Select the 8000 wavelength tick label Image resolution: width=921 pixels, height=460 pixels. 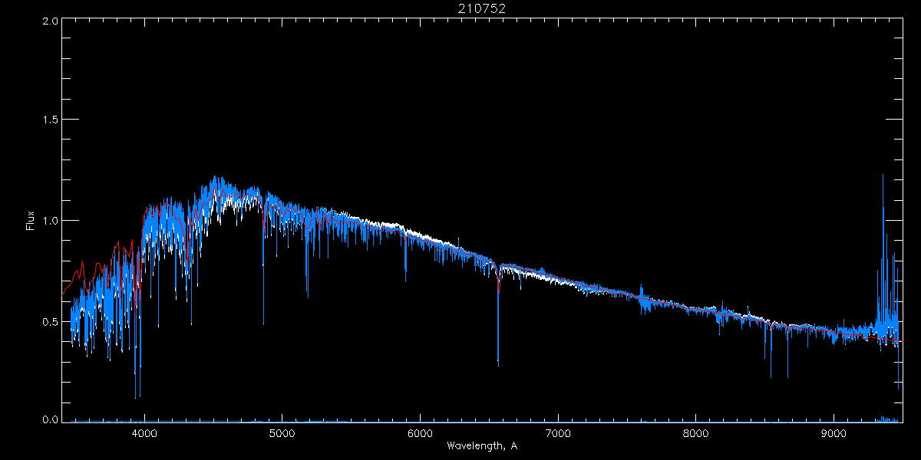[696, 432]
